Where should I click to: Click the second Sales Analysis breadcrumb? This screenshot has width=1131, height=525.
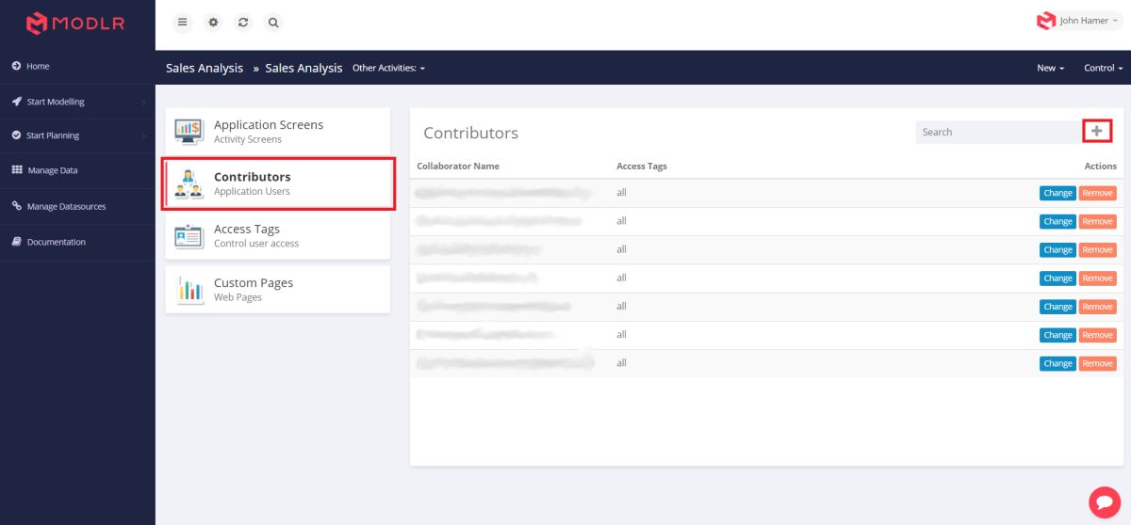coord(303,68)
